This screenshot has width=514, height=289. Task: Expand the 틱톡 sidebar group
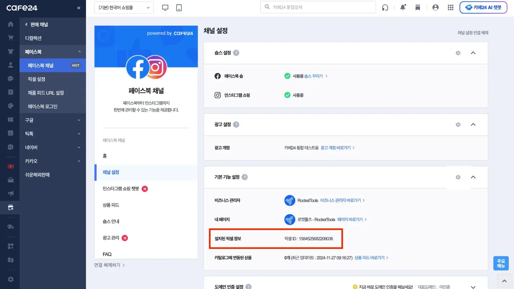point(53,134)
